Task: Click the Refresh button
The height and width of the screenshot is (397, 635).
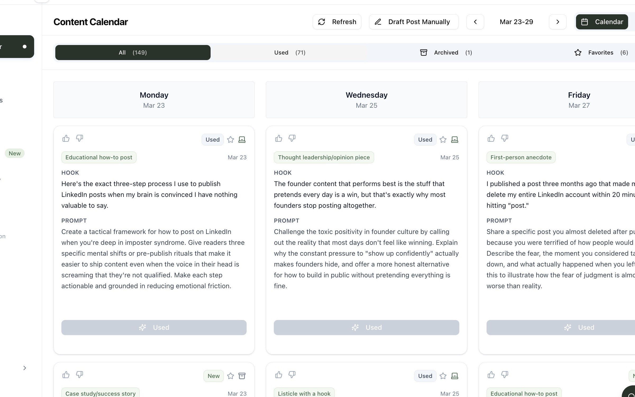Action: (337, 22)
